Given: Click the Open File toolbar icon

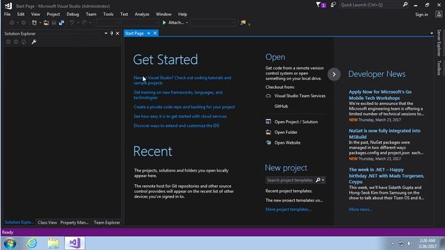Looking at the screenshot, I should [x=46, y=23].
